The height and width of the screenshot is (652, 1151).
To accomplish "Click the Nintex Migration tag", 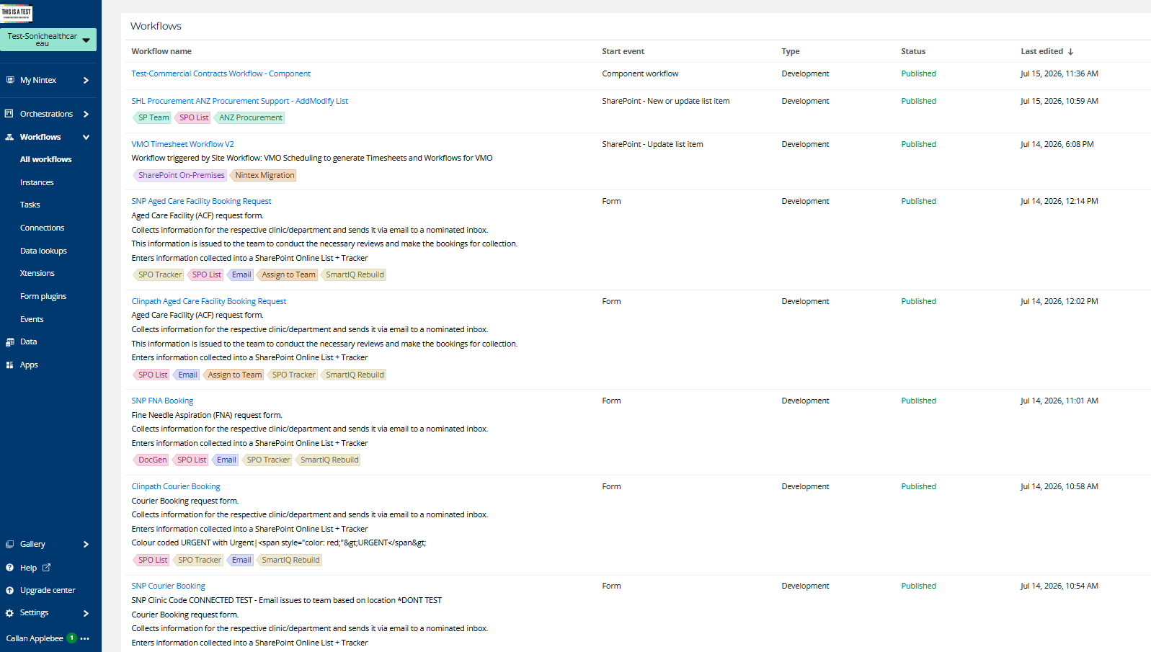I will [263, 176].
